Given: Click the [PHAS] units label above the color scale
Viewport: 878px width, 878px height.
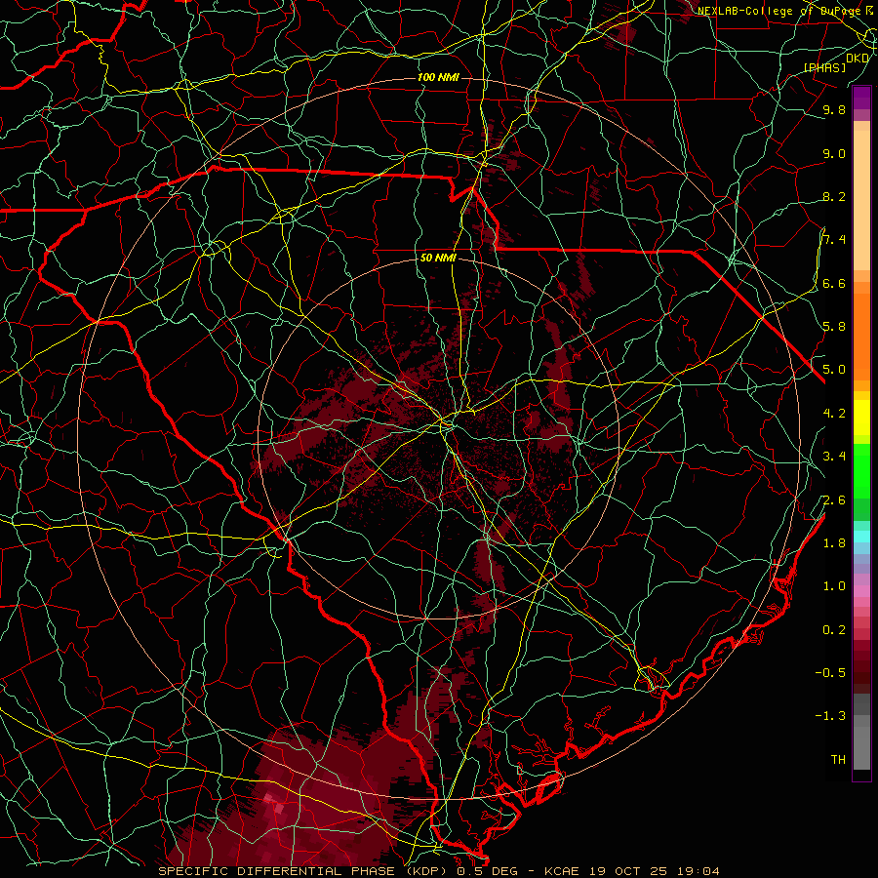Looking at the screenshot, I should tap(824, 68).
